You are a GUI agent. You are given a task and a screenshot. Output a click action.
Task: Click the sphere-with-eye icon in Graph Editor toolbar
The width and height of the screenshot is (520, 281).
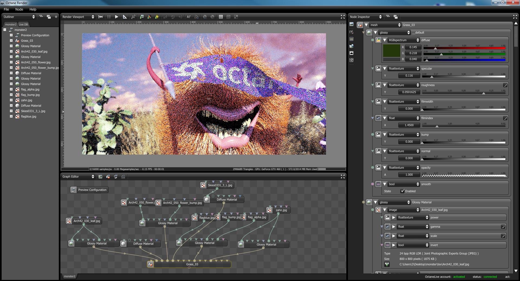116,177
